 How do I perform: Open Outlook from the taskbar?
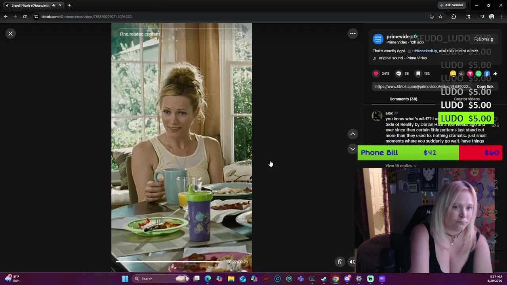tap(242, 279)
